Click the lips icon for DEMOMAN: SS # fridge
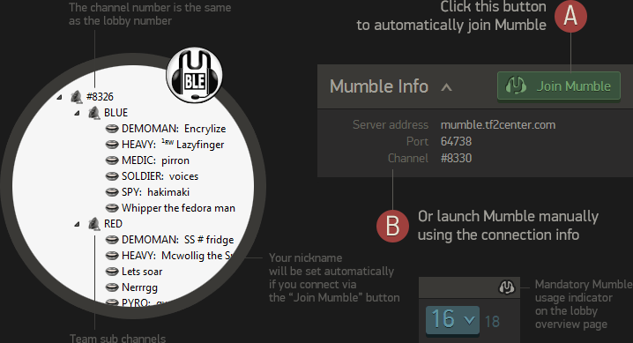633x343 pixels. click(x=112, y=240)
